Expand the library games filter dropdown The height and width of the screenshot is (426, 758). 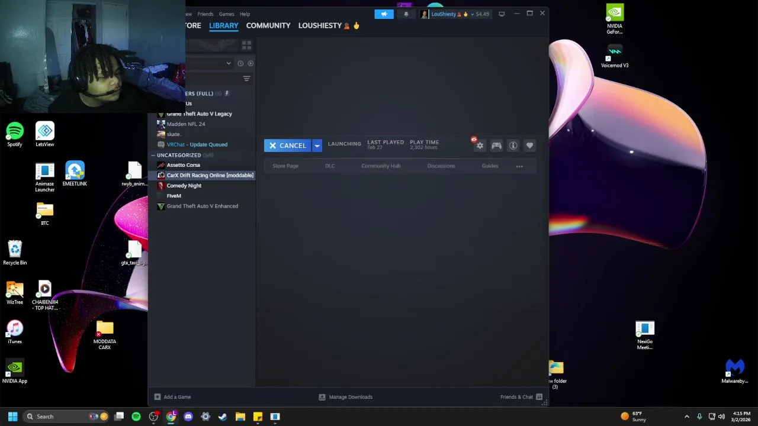point(229,63)
